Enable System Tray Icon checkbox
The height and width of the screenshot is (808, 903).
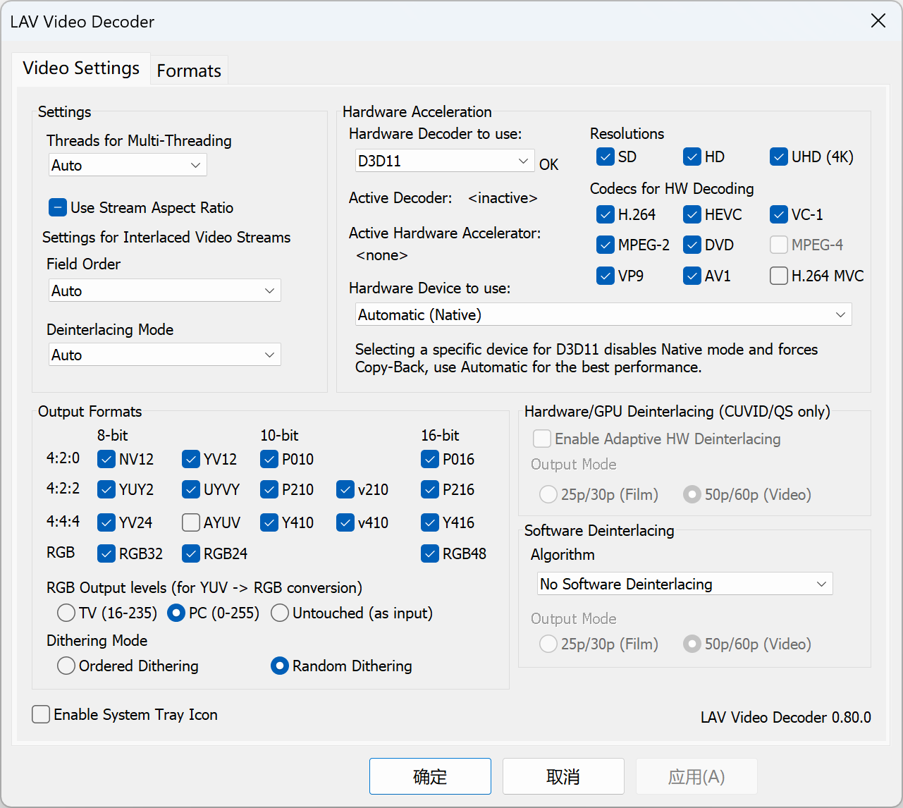coord(42,714)
